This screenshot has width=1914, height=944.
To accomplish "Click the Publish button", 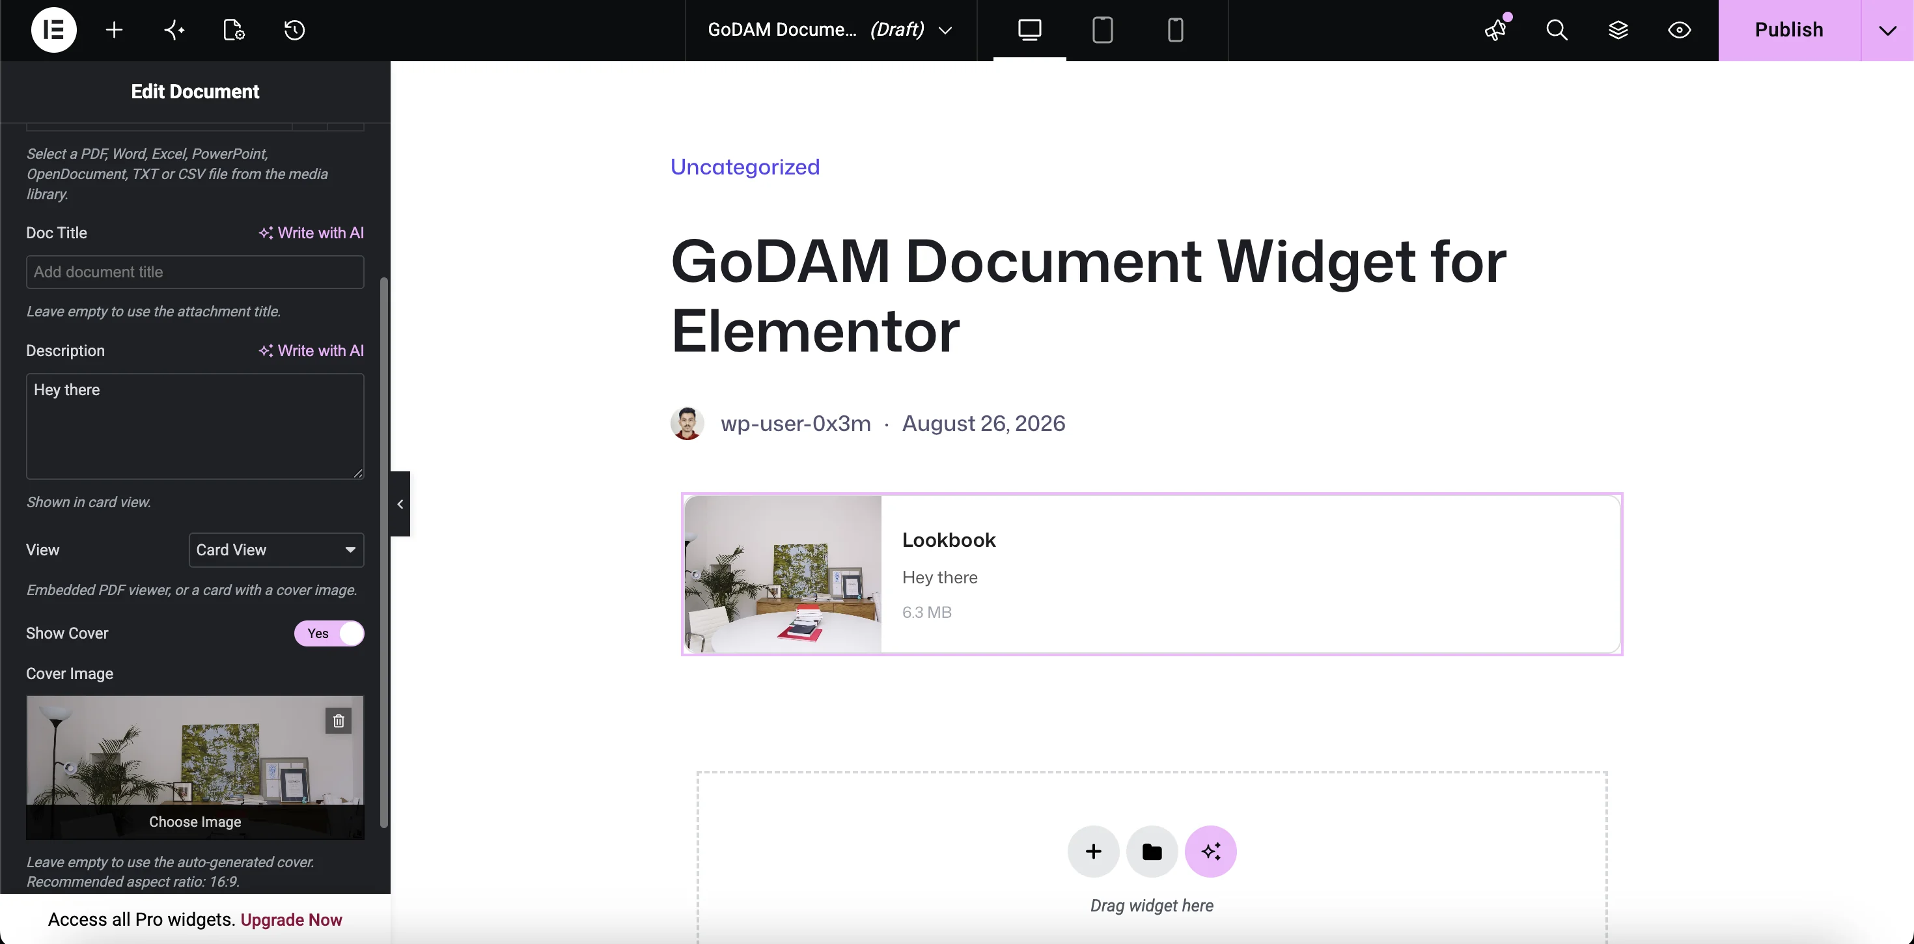I will click(x=1789, y=30).
